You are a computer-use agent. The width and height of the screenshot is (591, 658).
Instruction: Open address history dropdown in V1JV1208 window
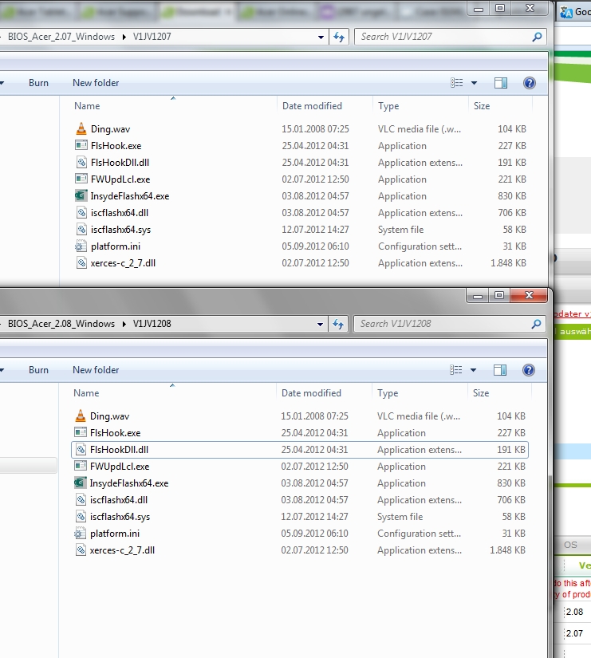[320, 324]
